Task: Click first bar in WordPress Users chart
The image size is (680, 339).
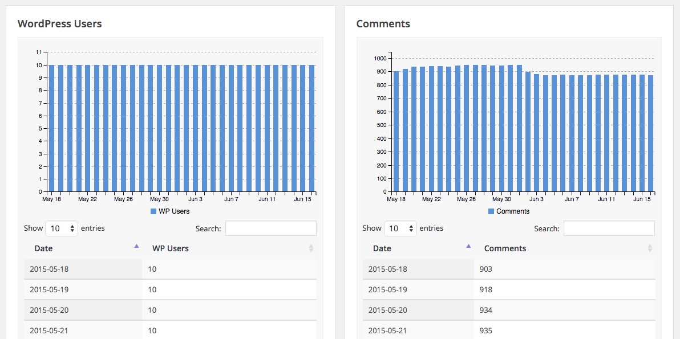Action: (x=51, y=128)
